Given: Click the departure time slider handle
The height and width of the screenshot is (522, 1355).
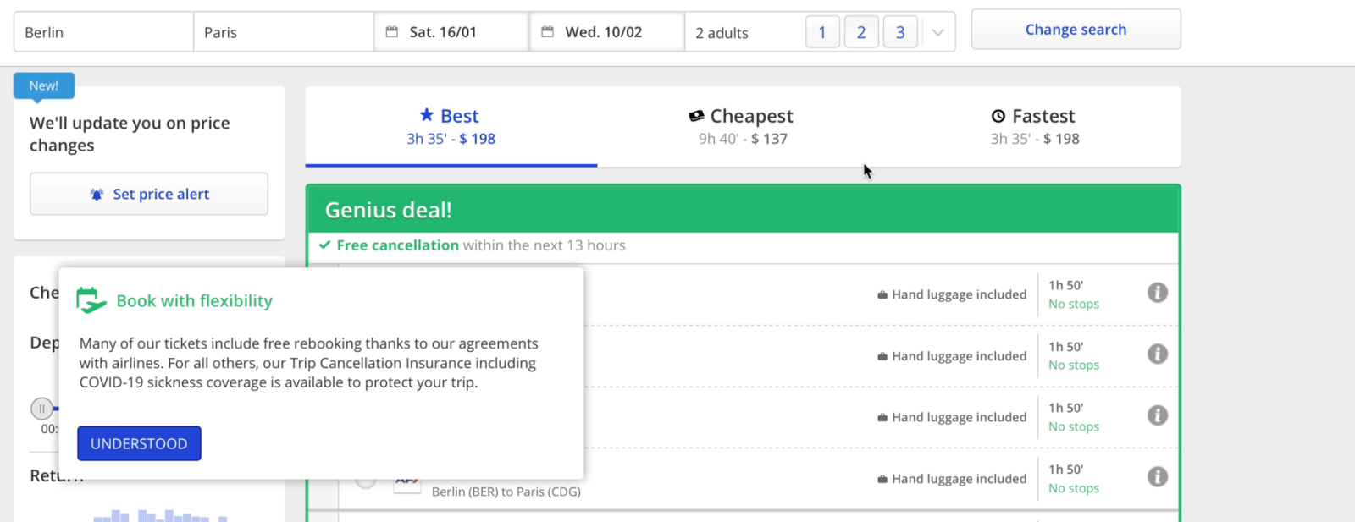Looking at the screenshot, I should point(41,409).
